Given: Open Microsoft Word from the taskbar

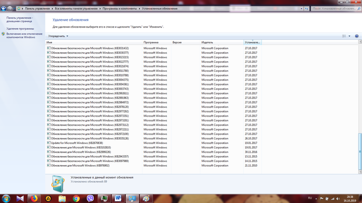Looking at the screenshot, I should coord(118,198).
